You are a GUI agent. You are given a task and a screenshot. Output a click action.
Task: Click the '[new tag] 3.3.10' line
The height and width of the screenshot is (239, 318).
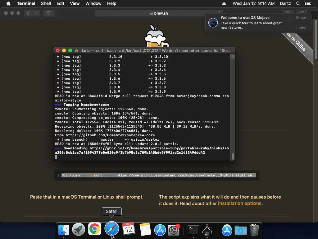tap(112, 57)
